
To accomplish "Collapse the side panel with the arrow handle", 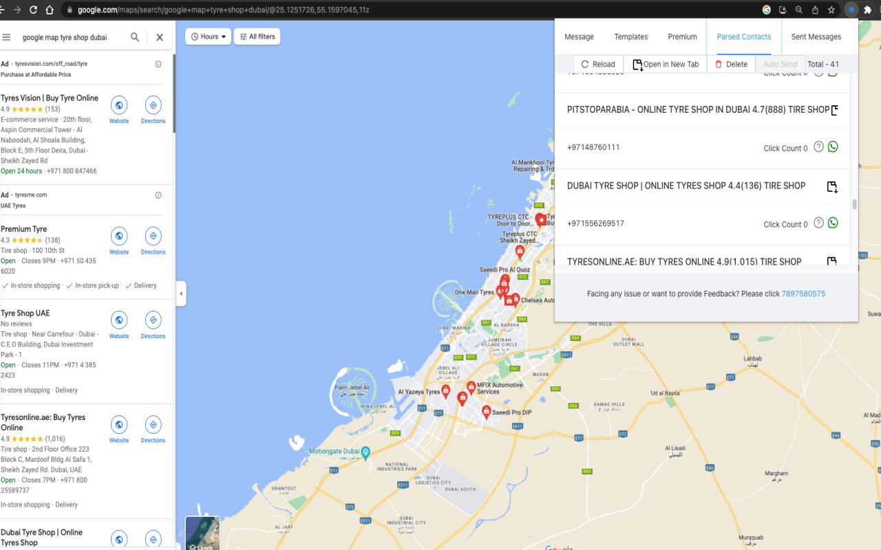I will [x=181, y=294].
